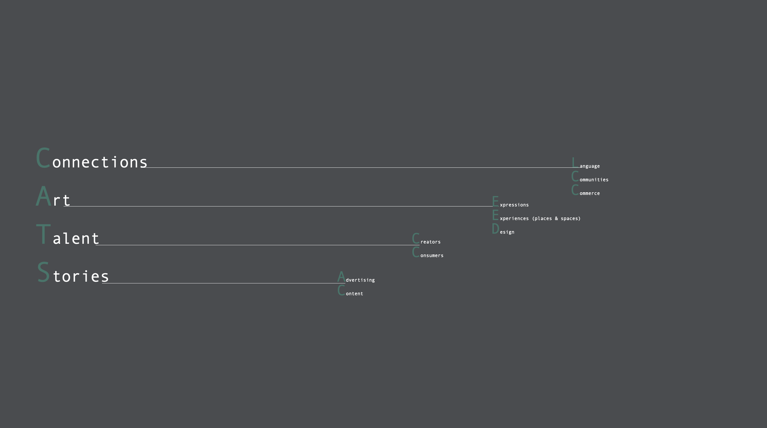
Task: Click the Consumers label
Action: click(x=428, y=252)
